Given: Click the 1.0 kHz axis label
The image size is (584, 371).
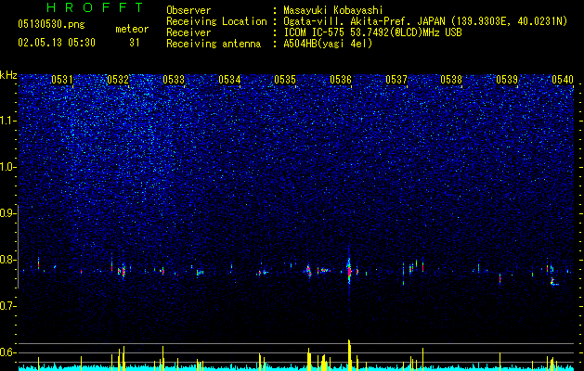Looking at the screenshot, I should pos(8,167).
